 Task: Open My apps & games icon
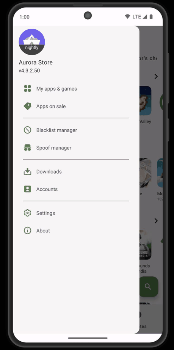[x=27, y=89]
